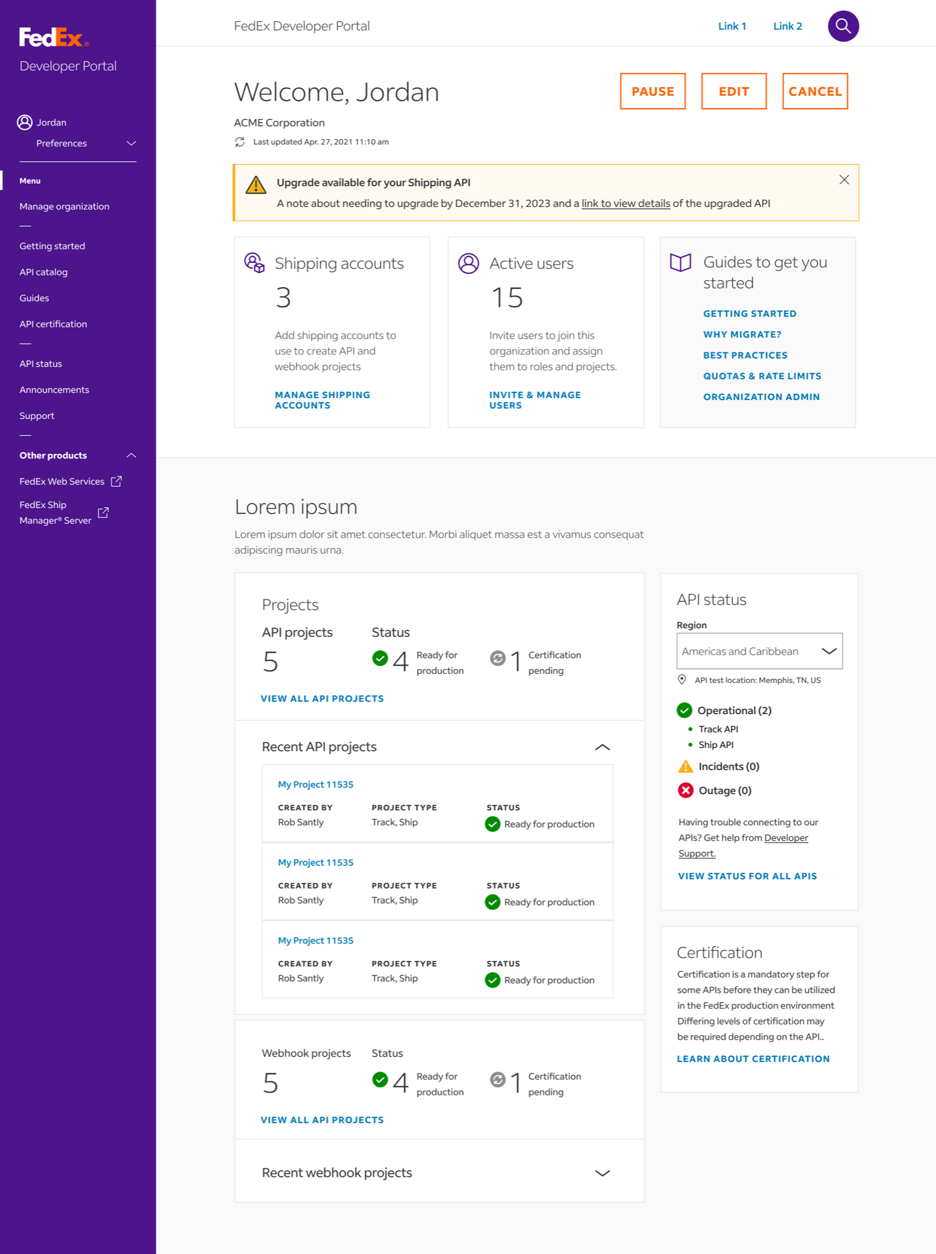Open ORGANIZATION ADMIN guide
Image resolution: width=936 pixels, height=1254 pixels.
[x=762, y=396]
